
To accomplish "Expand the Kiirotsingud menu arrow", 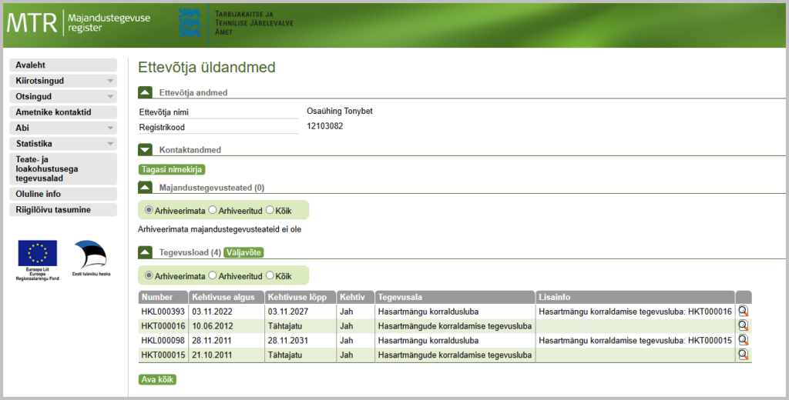I will pyautogui.click(x=110, y=81).
